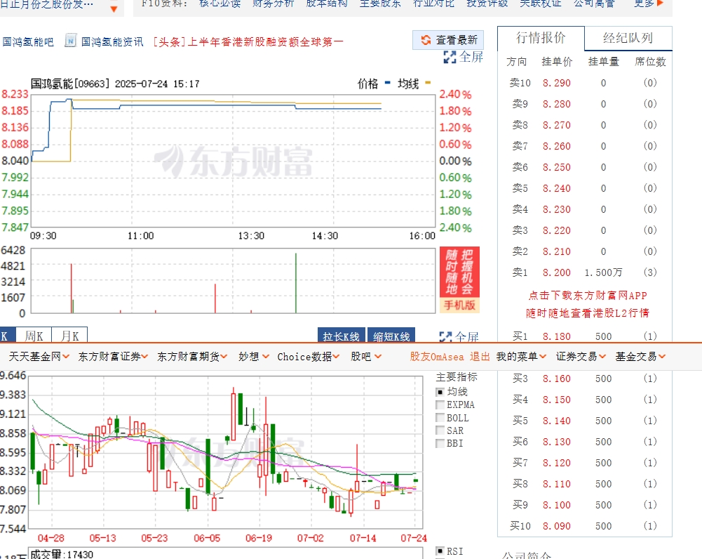Expand the Choice数据 dropdown menu
Image resolution: width=702 pixels, height=559 pixels.
pos(309,356)
